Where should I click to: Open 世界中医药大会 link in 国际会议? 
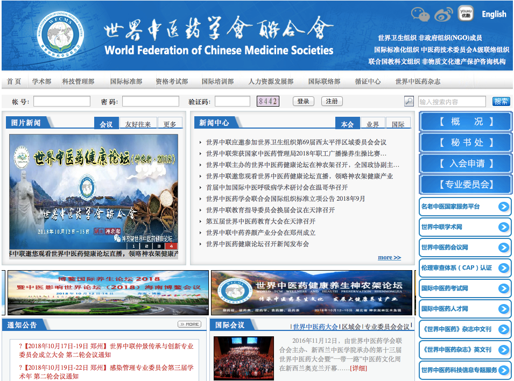pyautogui.click(x=315, y=327)
